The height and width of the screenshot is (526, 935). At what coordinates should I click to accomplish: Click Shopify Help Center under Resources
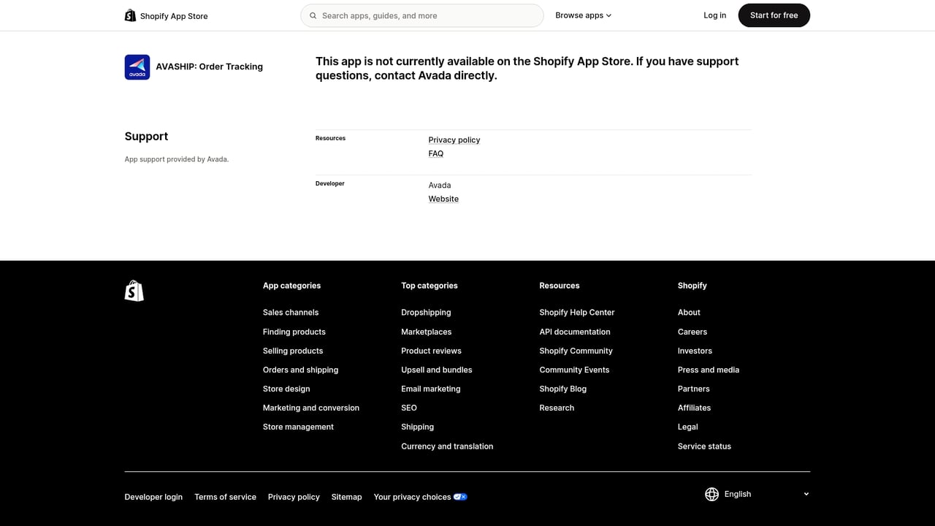pos(577,312)
